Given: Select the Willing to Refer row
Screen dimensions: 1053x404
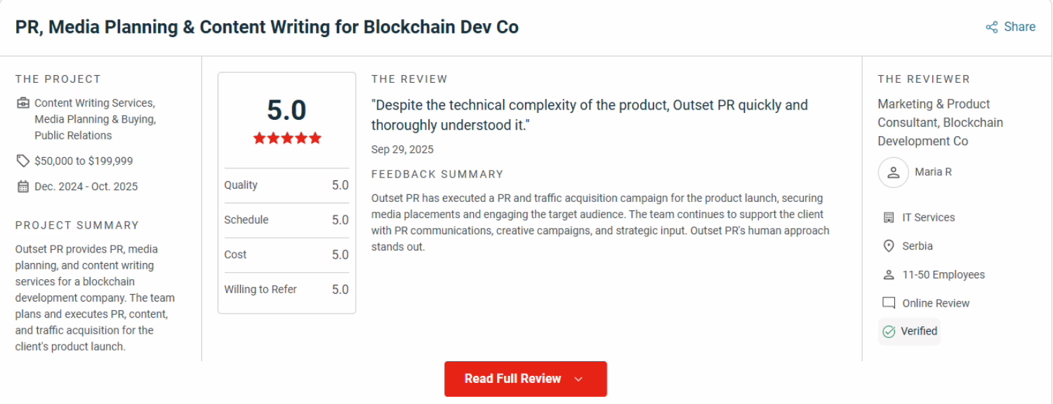Looking at the screenshot, I should coord(286,290).
